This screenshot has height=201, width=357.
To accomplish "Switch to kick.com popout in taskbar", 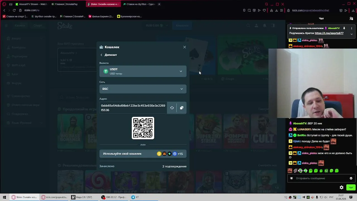I will tap(54, 197).
